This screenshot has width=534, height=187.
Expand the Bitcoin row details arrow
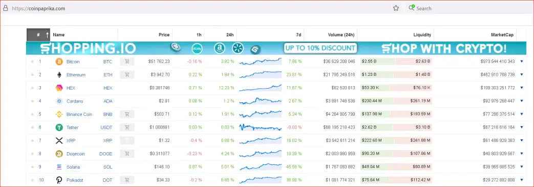[521, 61]
